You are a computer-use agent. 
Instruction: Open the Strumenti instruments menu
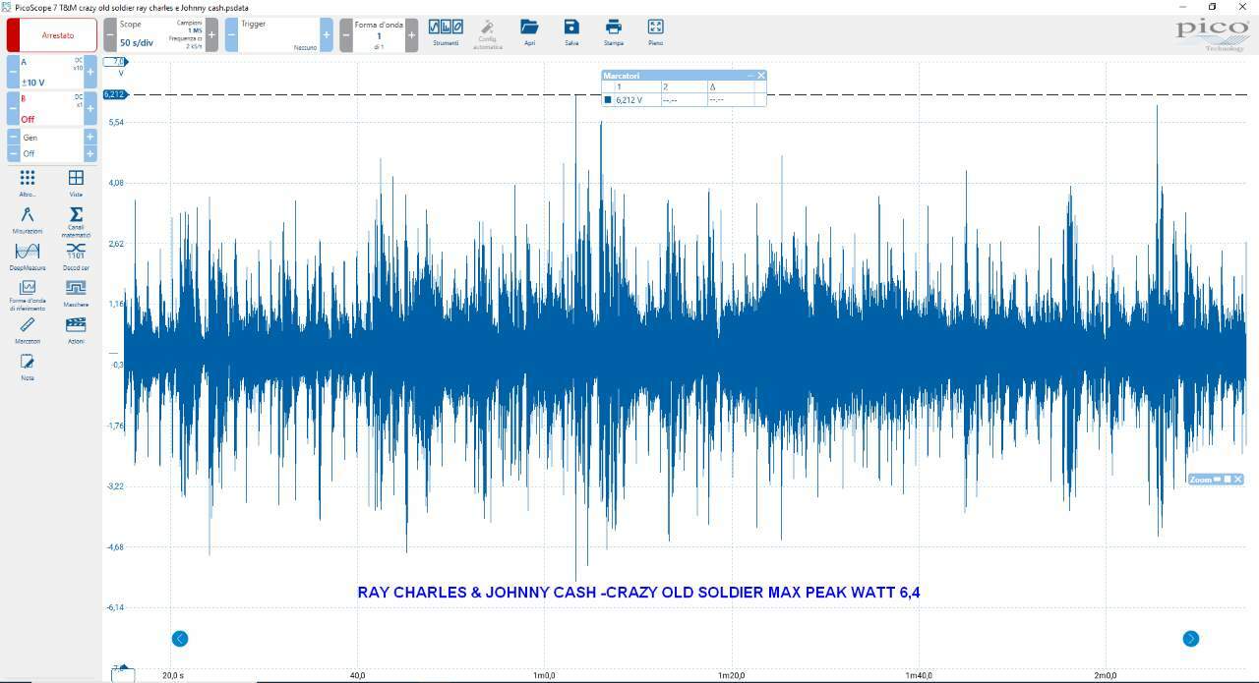click(x=446, y=32)
